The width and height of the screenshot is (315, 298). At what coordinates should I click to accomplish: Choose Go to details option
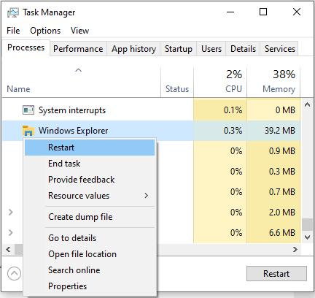(x=90, y=238)
